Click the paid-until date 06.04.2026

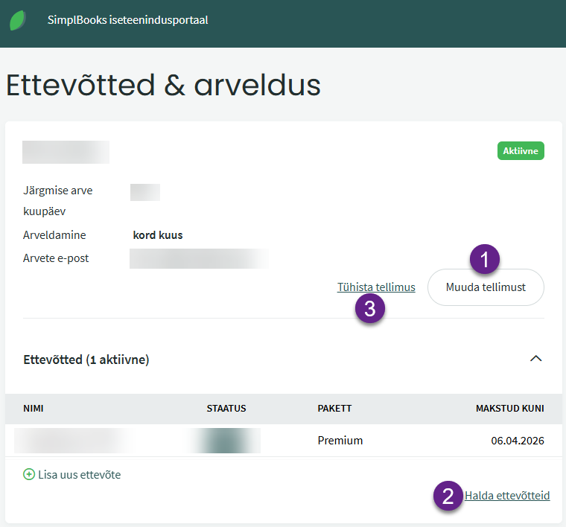point(518,441)
